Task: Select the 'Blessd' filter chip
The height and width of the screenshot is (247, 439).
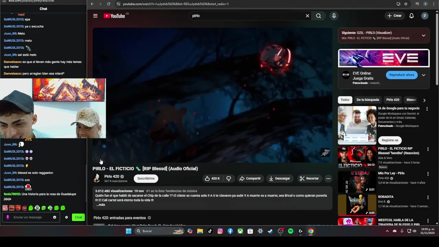Action: [411, 100]
